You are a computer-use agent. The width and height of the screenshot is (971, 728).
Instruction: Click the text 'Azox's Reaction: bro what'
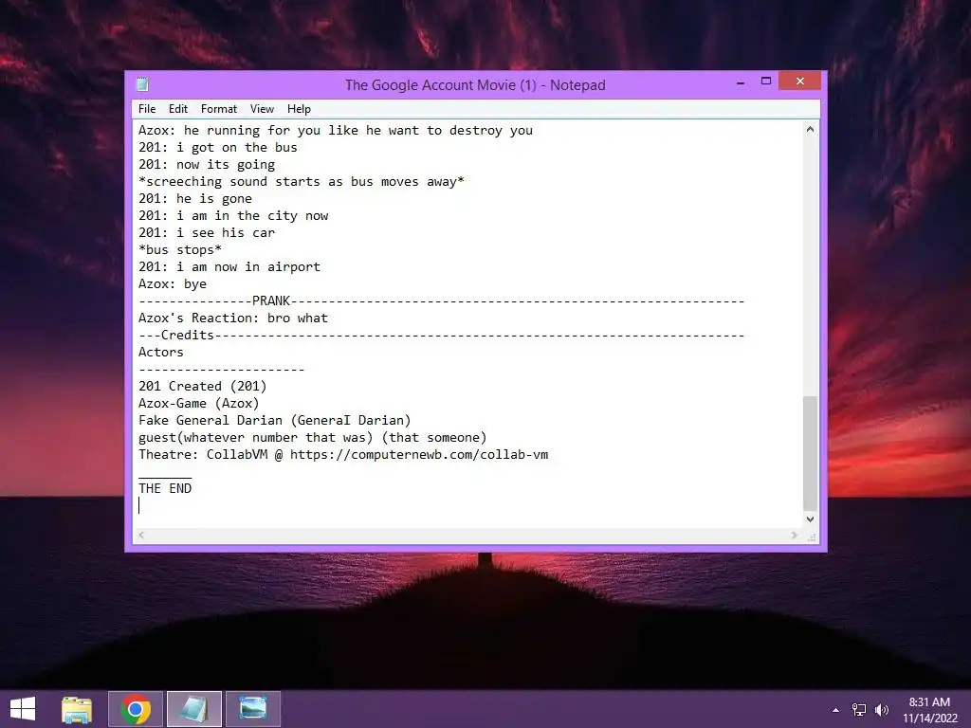click(x=233, y=318)
